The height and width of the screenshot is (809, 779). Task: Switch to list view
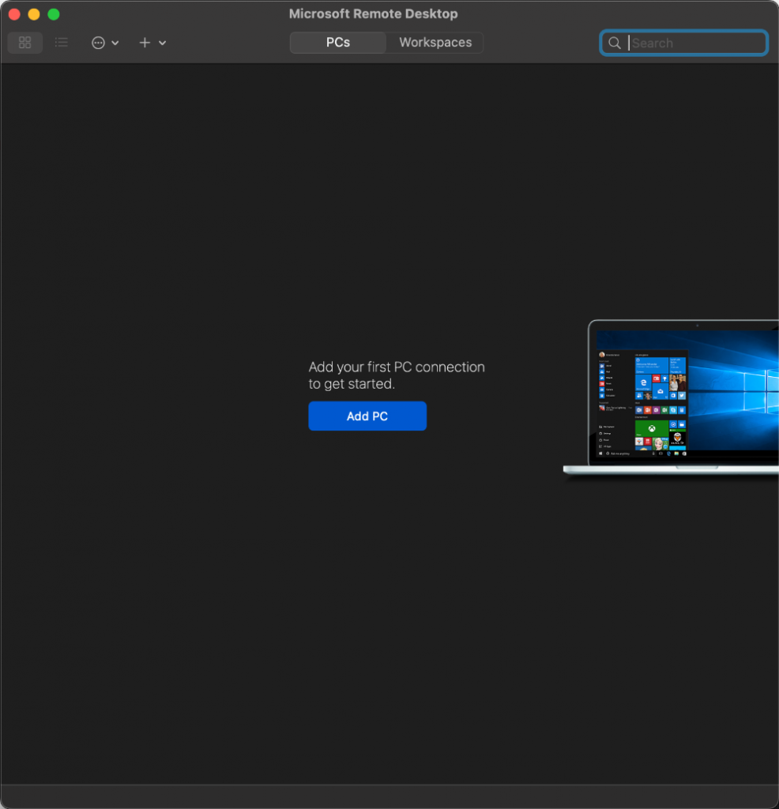pos(62,43)
